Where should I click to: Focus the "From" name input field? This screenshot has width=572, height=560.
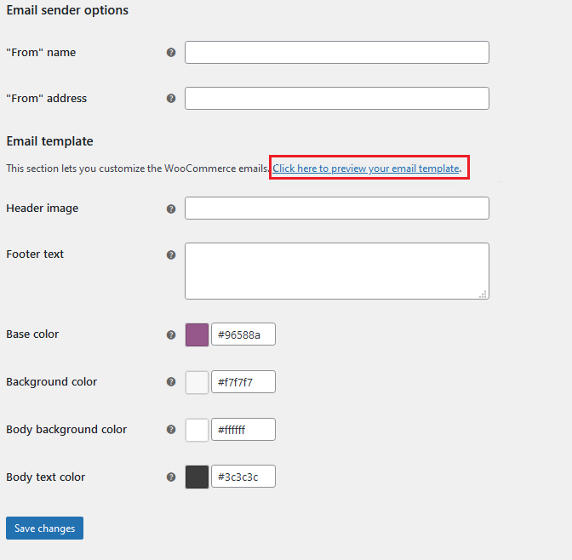[337, 52]
